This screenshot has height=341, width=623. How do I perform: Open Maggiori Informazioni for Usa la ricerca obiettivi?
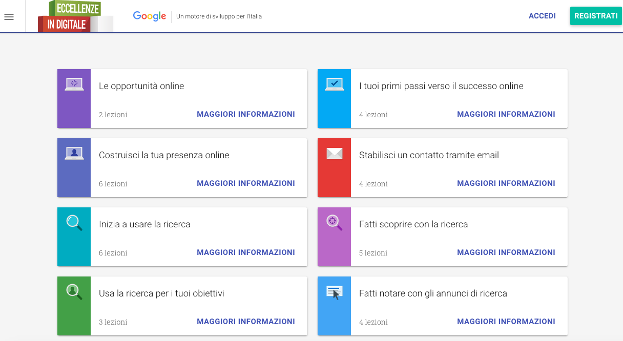point(246,322)
